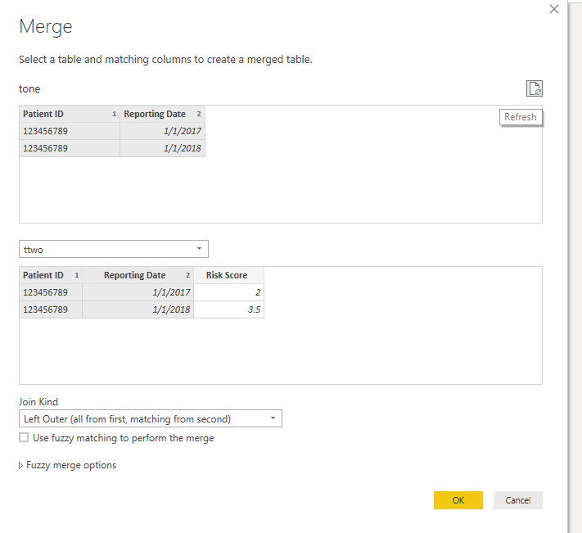Click Patient ID 123456789 in tone's 1/1/2017 row
582x533 pixels.
tap(70, 131)
